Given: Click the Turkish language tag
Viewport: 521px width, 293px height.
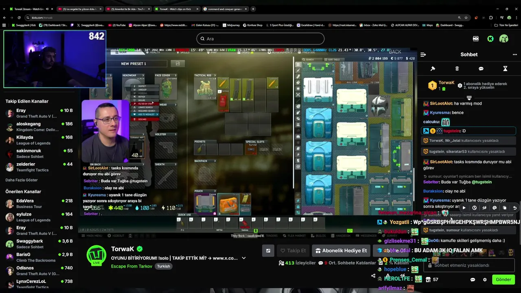Looking at the screenshot, I should (x=164, y=266).
